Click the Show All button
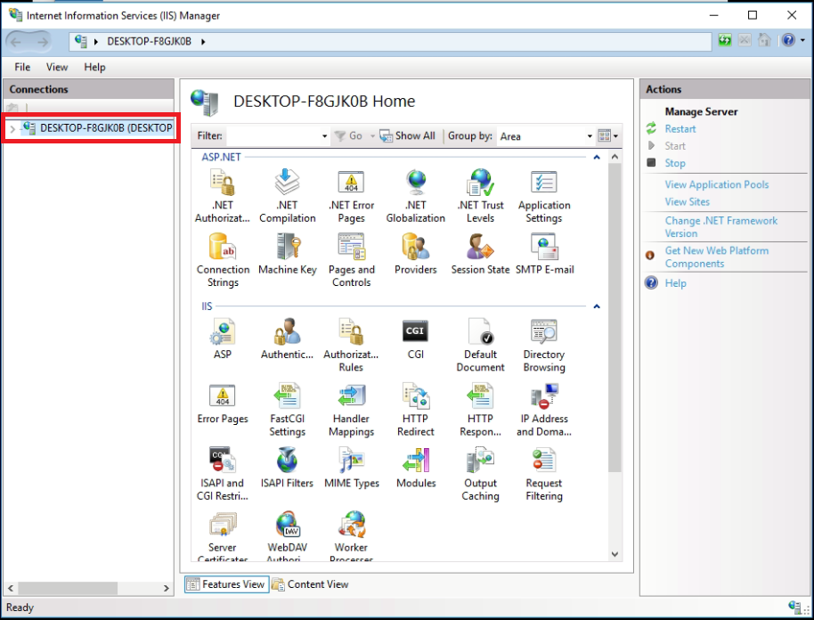Image resolution: width=814 pixels, height=620 pixels. pyautogui.click(x=408, y=136)
